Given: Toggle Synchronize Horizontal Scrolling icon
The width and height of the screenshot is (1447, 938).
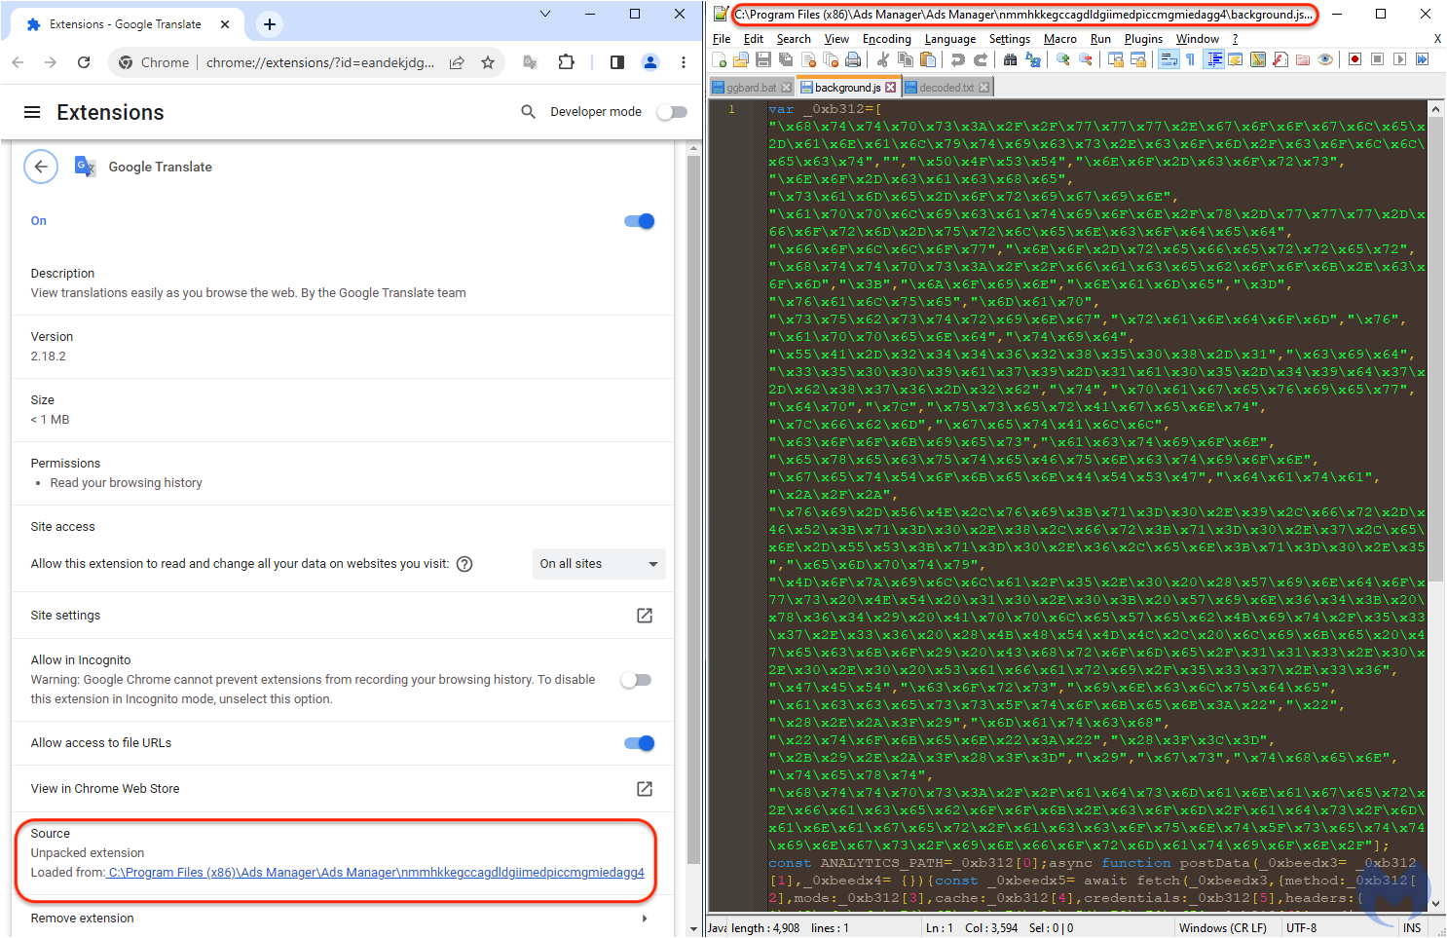Looking at the screenshot, I should point(1137,59).
